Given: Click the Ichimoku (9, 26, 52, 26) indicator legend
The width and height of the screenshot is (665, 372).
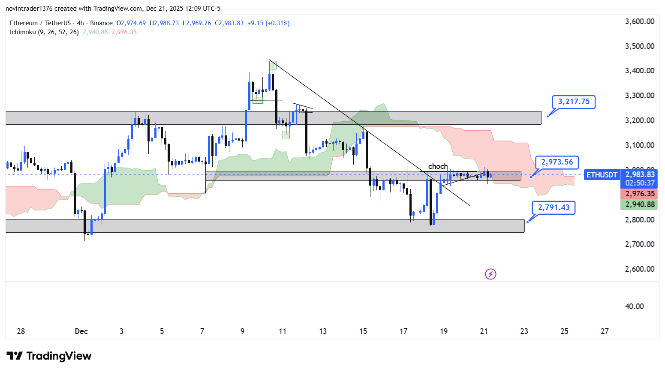Looking at the screenshot, I should point(44,32).
